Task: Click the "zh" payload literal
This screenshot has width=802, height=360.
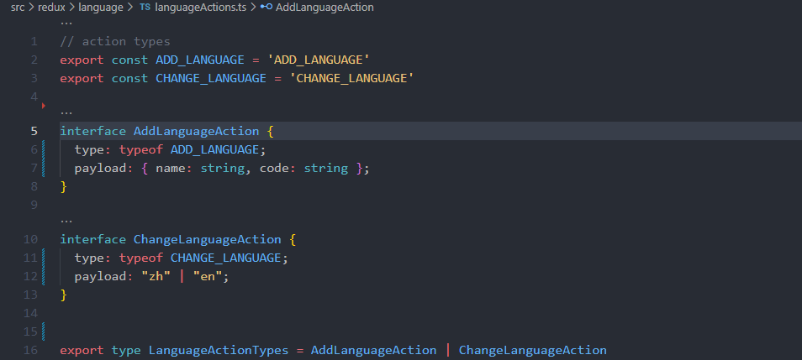Action: (x=156, y=276)
